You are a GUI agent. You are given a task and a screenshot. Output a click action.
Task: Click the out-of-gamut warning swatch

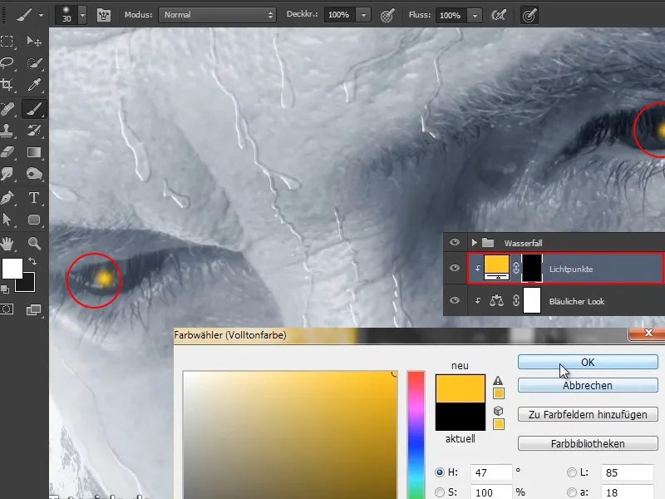[499, 393]
